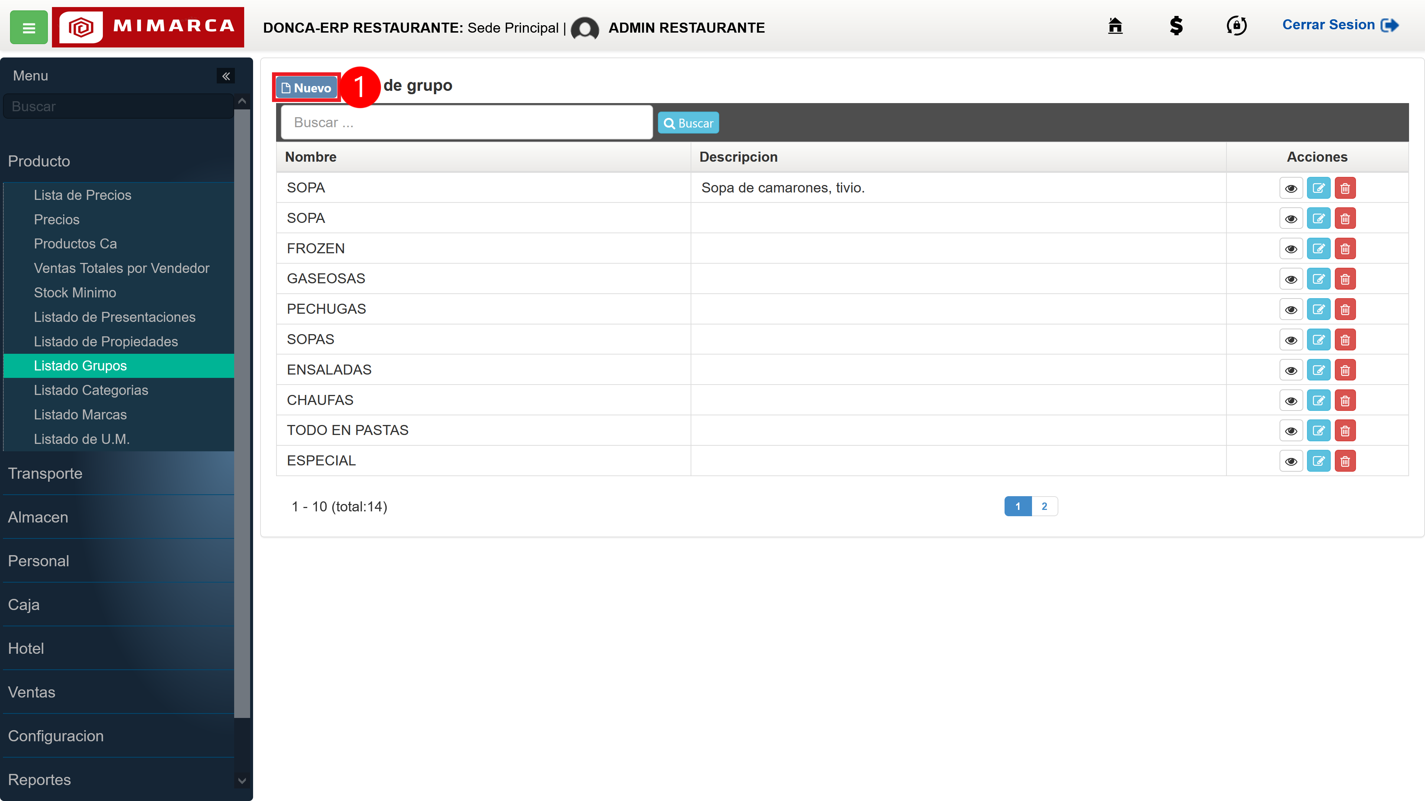Click the dollar sign icon
The width and height of the screenshot is (1425, 801).
[x=1176, y=26]
